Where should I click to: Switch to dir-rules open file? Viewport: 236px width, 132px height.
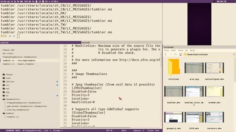pyautogui.click(x=8, y=54)
